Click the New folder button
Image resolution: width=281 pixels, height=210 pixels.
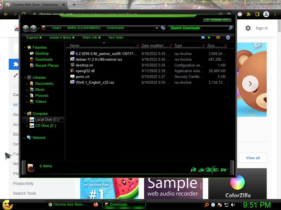click(116, 37)
